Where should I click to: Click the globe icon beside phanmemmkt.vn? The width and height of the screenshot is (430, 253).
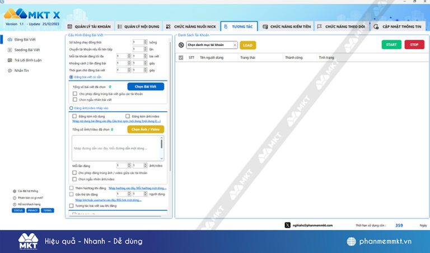pyautogui.click(x=351, y=241)
